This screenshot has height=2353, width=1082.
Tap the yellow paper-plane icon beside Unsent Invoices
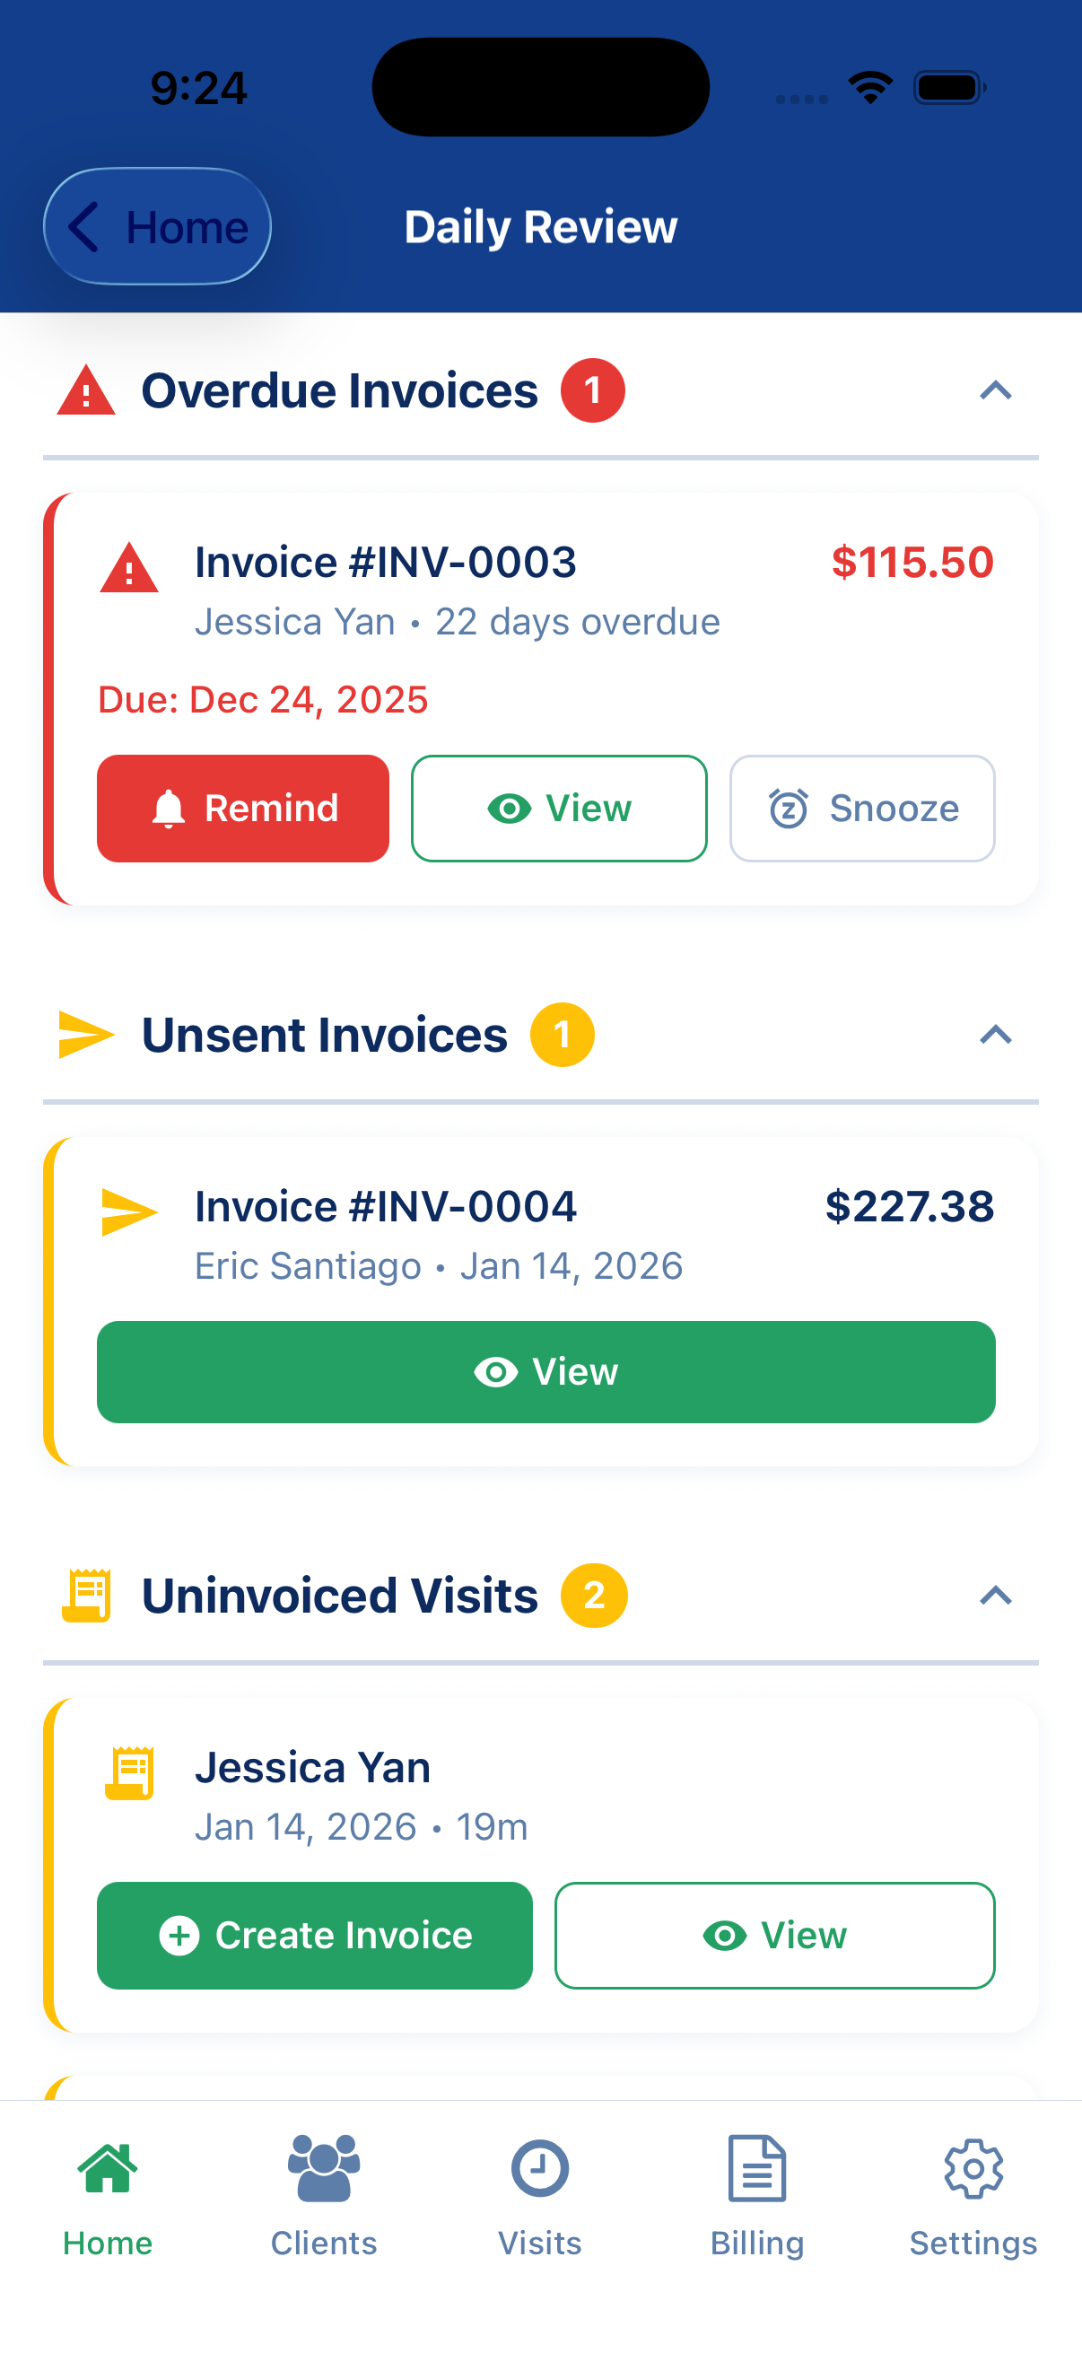click(86, 1035)
